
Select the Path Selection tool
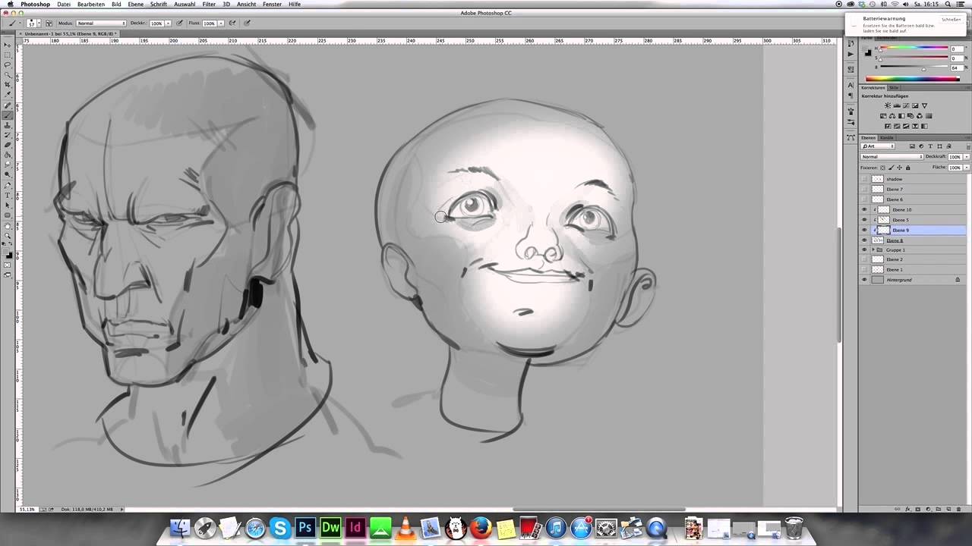pos(8,205)
